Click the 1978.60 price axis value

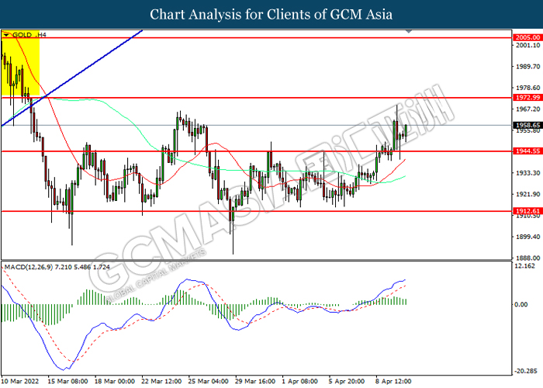[x=527, y=88]
